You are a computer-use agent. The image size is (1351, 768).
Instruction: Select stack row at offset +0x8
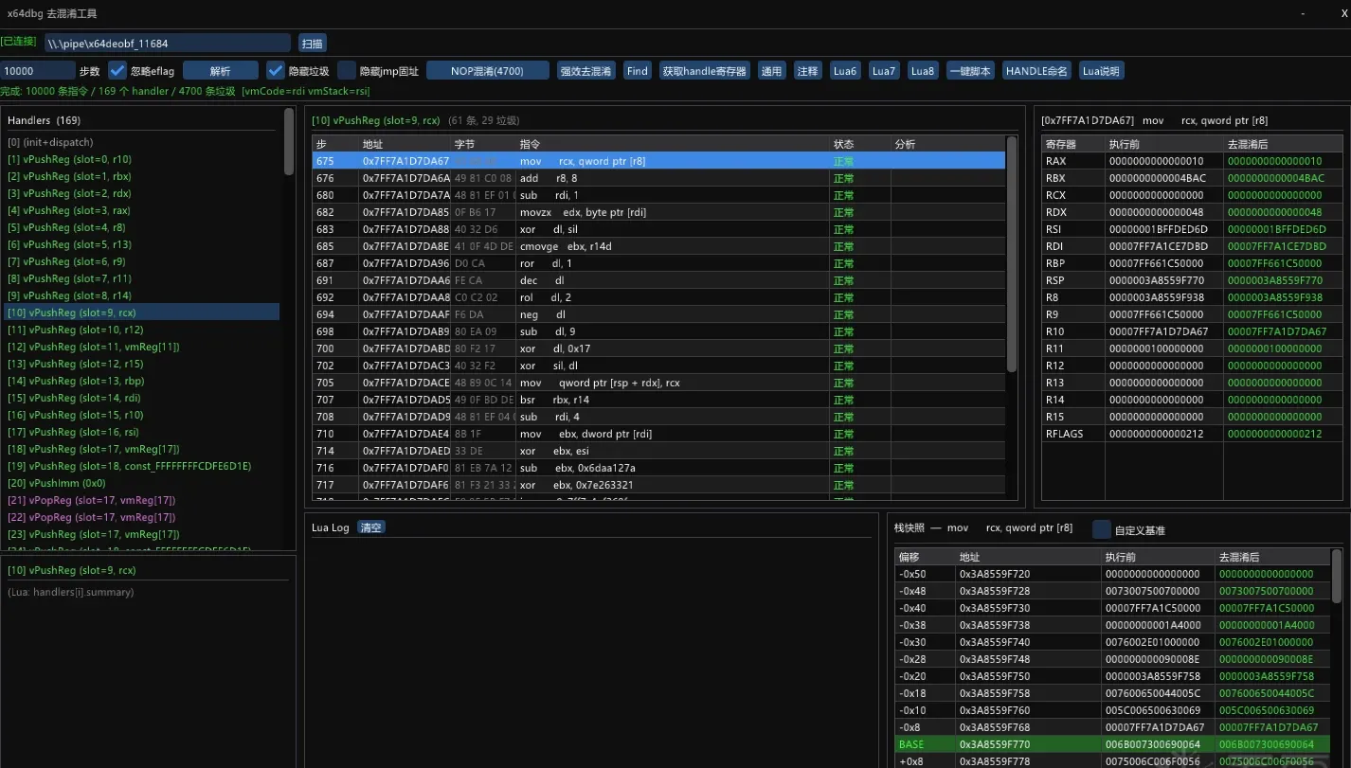click(x=1112, y=760)
